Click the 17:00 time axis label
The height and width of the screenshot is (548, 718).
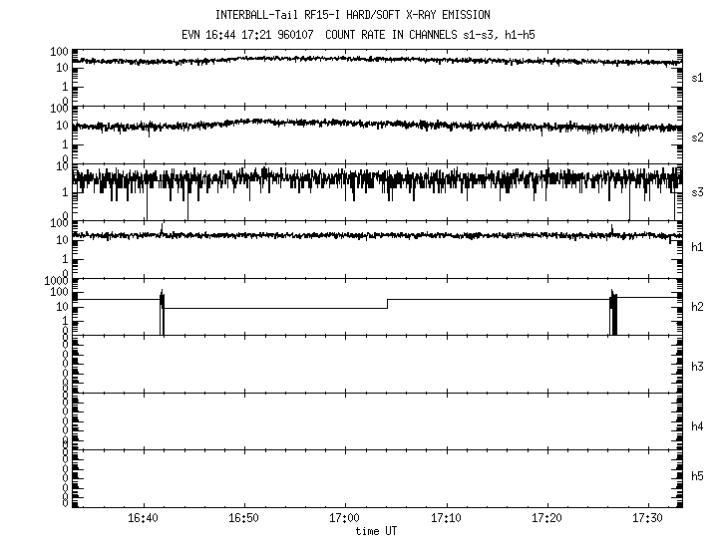345,520
